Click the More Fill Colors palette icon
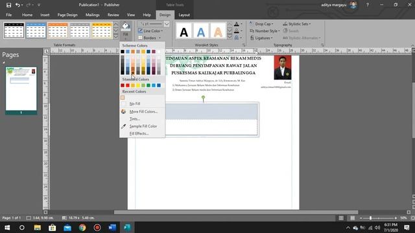The image size is (415, 233). coord(123,111)
